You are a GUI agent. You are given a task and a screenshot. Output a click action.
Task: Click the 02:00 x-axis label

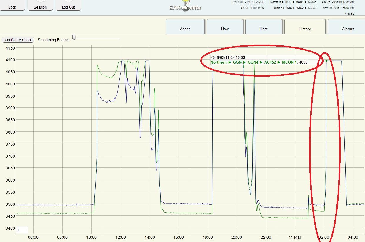pyautogui.click(x=324, y=237)
